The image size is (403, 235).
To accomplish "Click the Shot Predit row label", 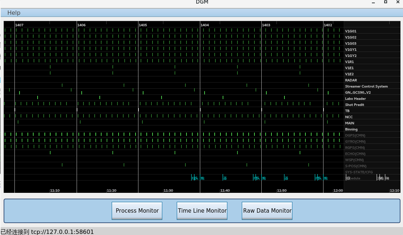I will point(355,105).
